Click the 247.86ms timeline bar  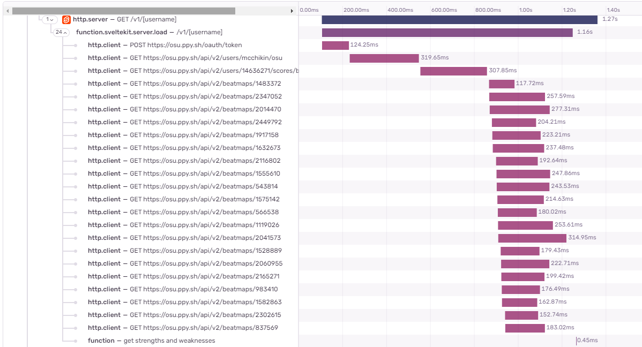pos(523,174)
